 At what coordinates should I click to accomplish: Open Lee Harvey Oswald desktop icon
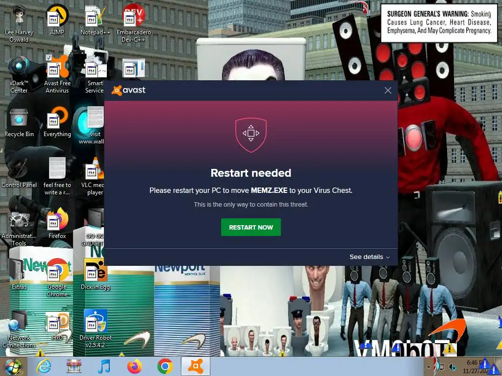tap(19, 23)
